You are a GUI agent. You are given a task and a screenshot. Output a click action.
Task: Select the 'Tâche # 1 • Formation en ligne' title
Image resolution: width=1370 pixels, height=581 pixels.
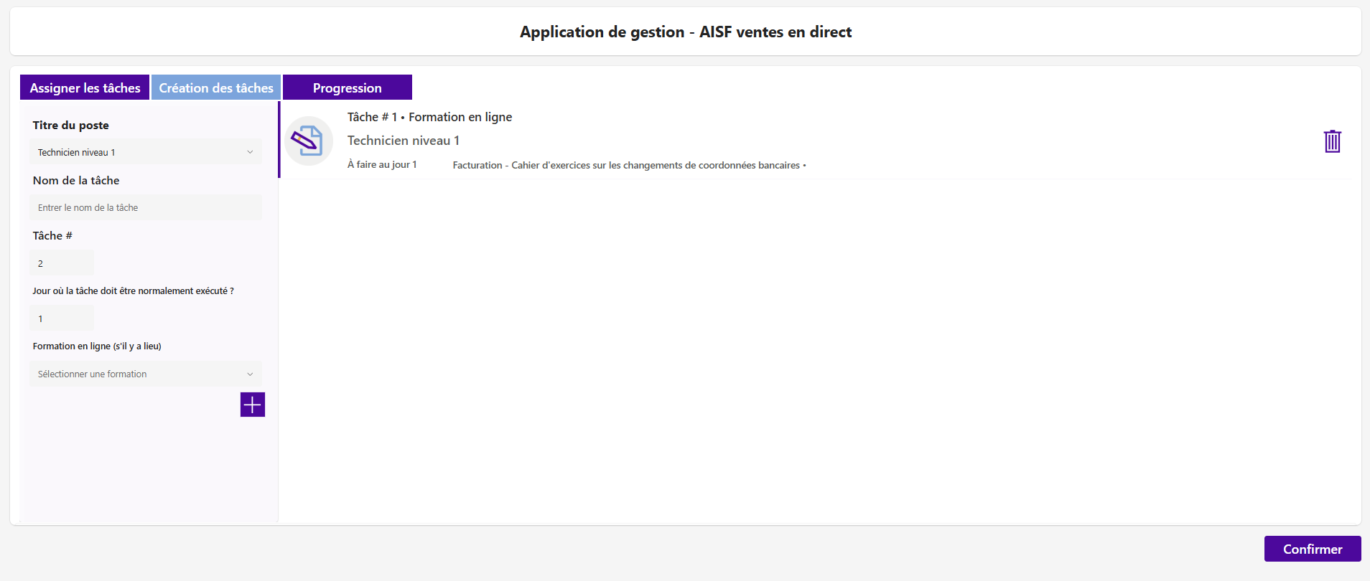(429, 117)
